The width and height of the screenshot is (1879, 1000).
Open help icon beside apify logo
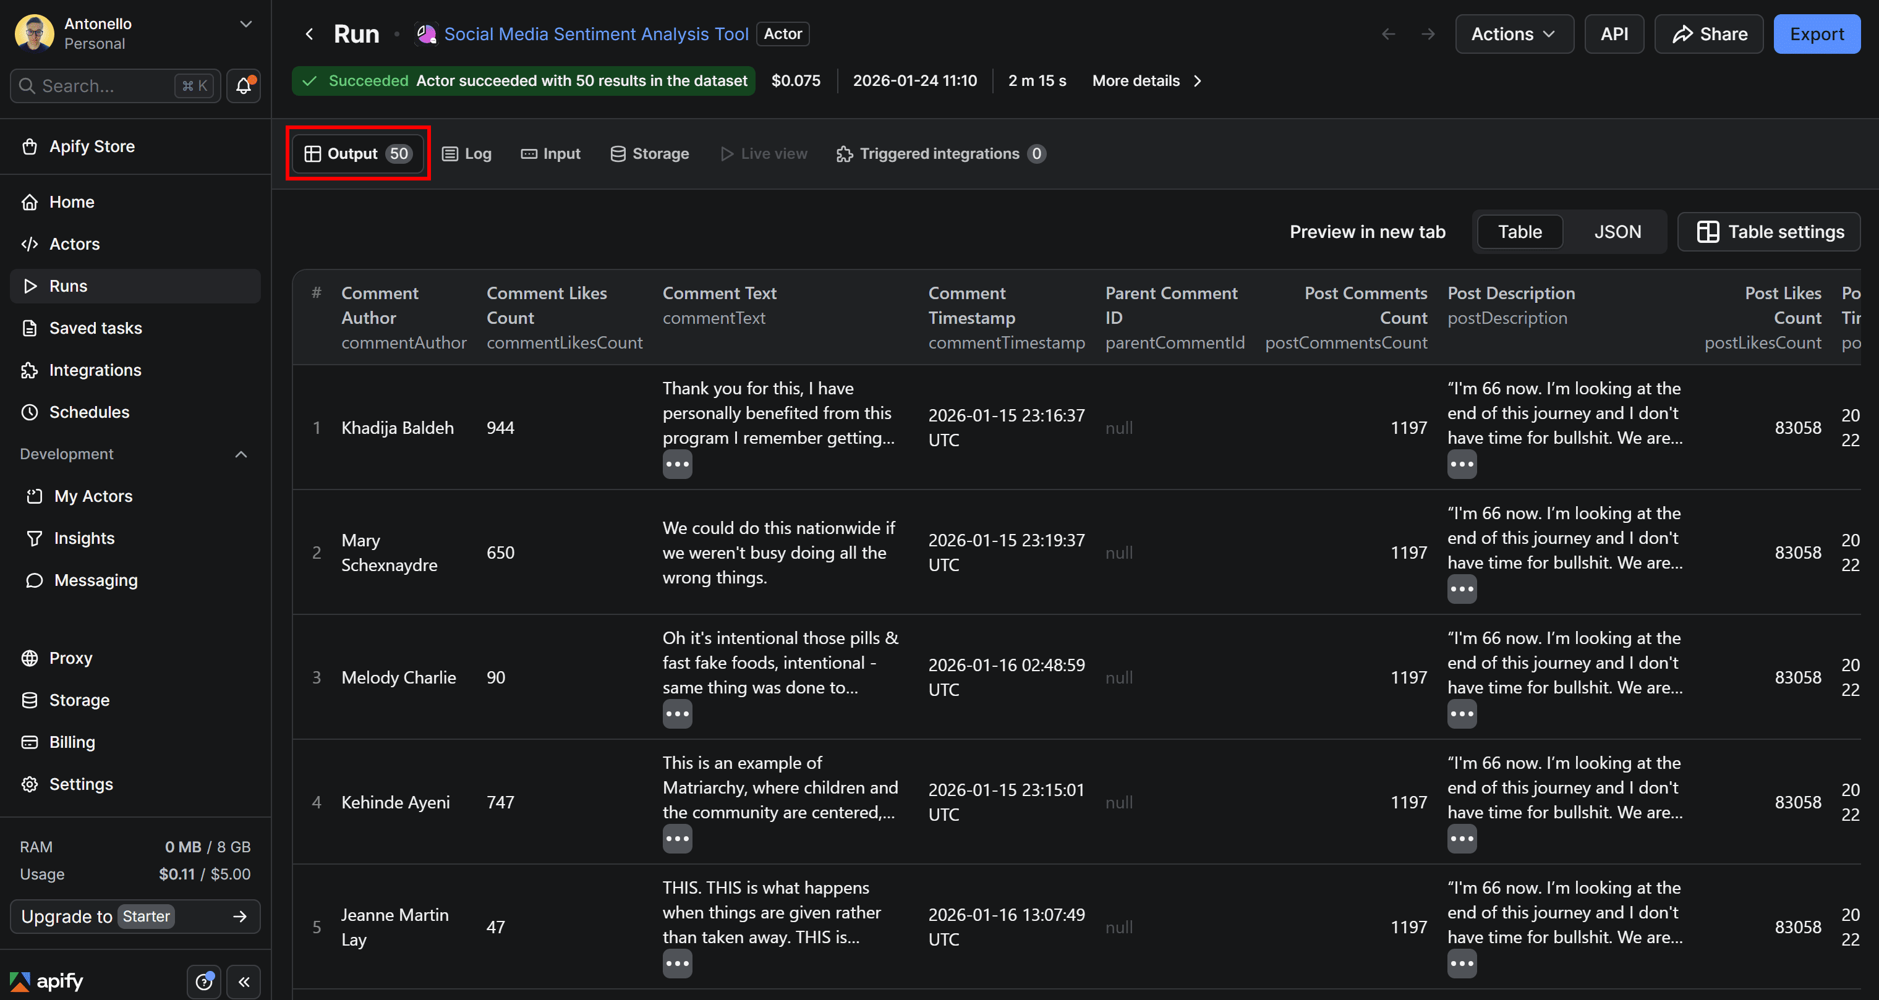203,981
